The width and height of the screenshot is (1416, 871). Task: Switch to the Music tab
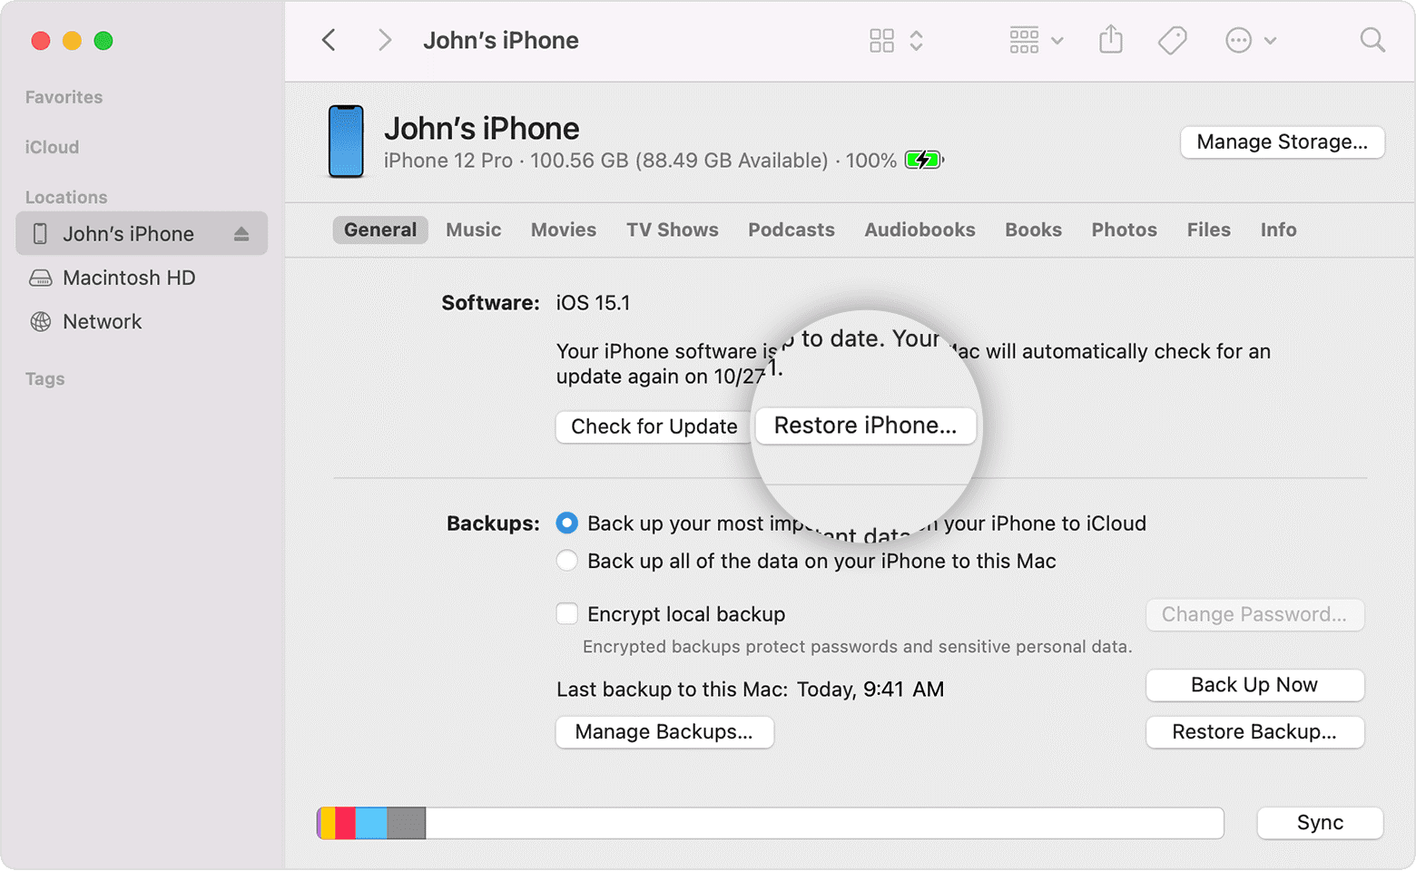pyautogui.click(x=473, y=230)
